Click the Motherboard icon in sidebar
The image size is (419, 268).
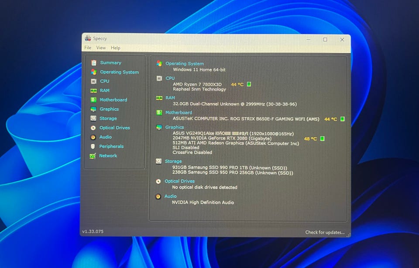click(x=93, y=100)
